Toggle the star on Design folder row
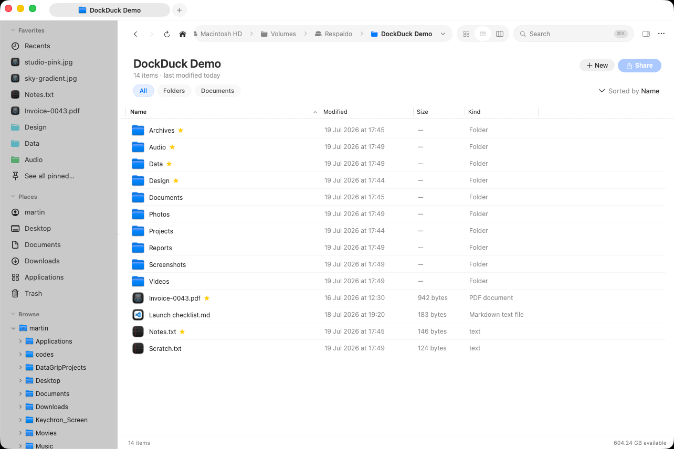The width and height of the screenshot is (674, 449). [176, 180]
